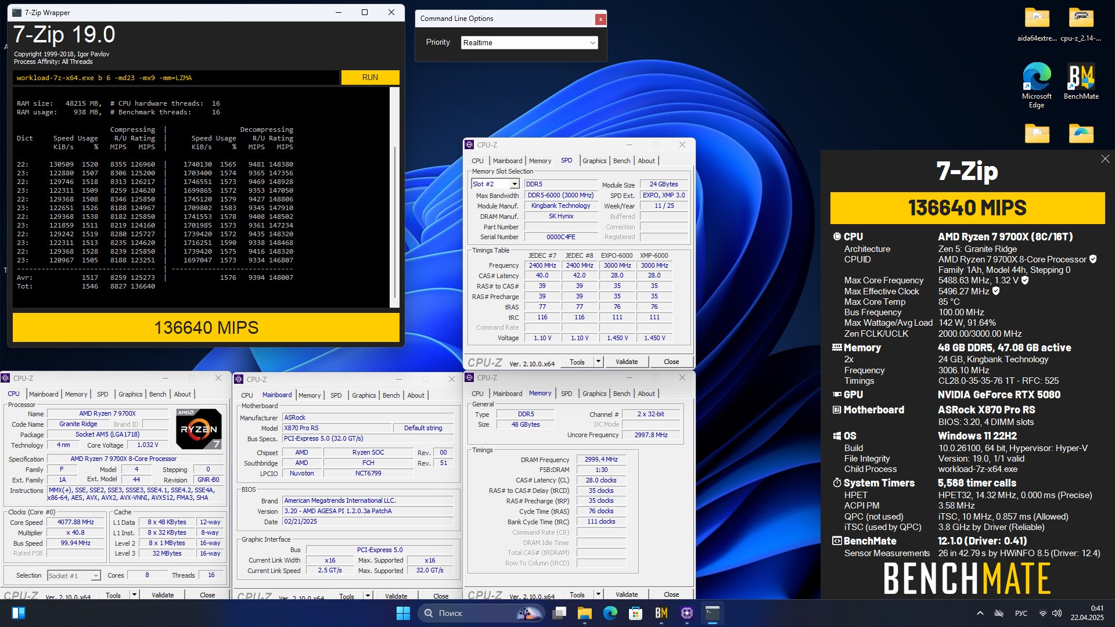1115x627 pixels.
Task: Click the Default string model field
Action: 423,428
